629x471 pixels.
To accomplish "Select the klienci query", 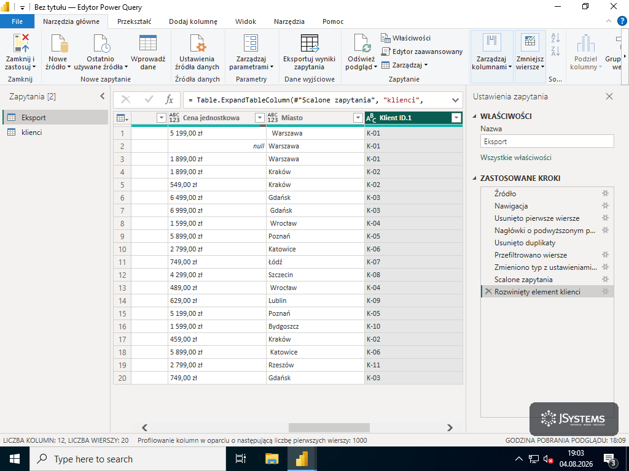I will 55,132.
